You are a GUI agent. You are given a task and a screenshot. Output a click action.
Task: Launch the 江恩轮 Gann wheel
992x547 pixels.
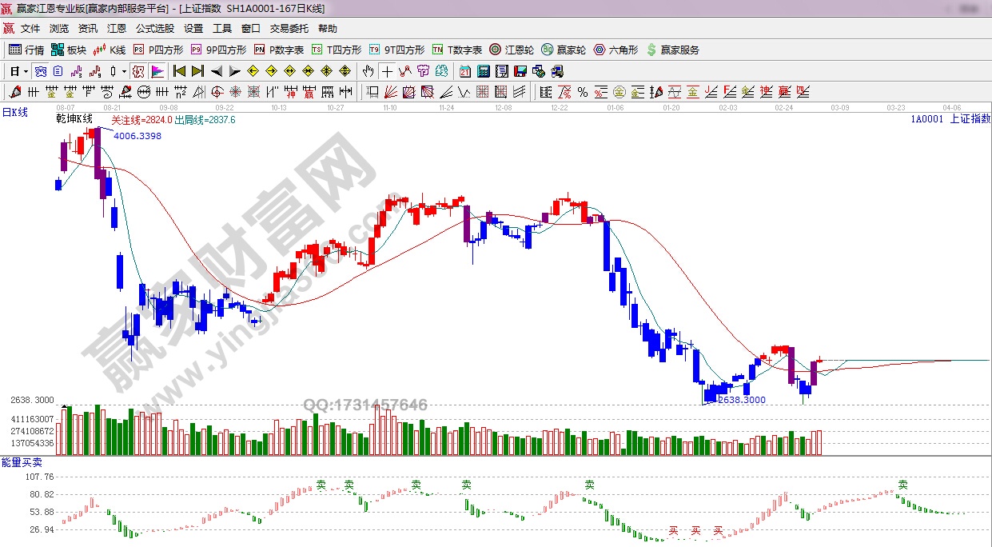512,50
